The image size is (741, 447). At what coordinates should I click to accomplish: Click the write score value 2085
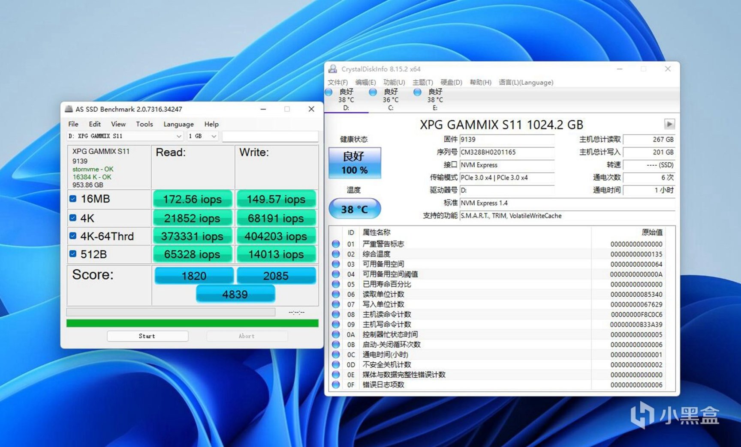pyautogui.click(x=276, y=276)
